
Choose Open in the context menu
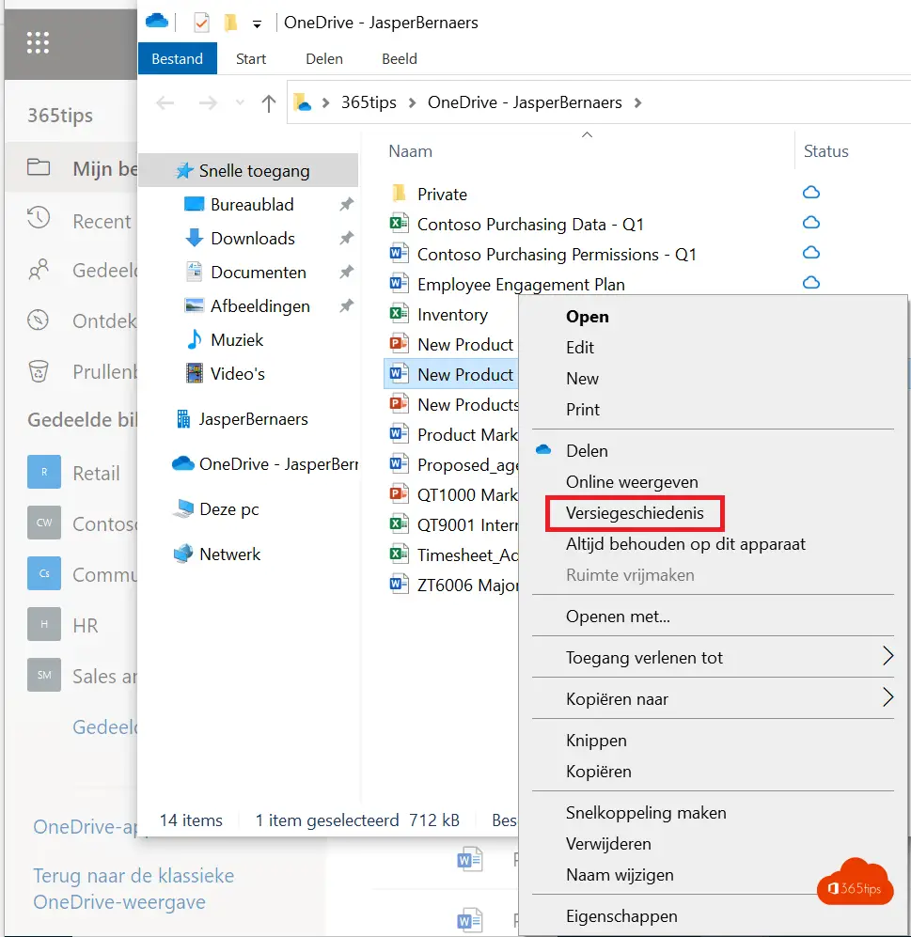pyautogui.click(x=587, y=317)
